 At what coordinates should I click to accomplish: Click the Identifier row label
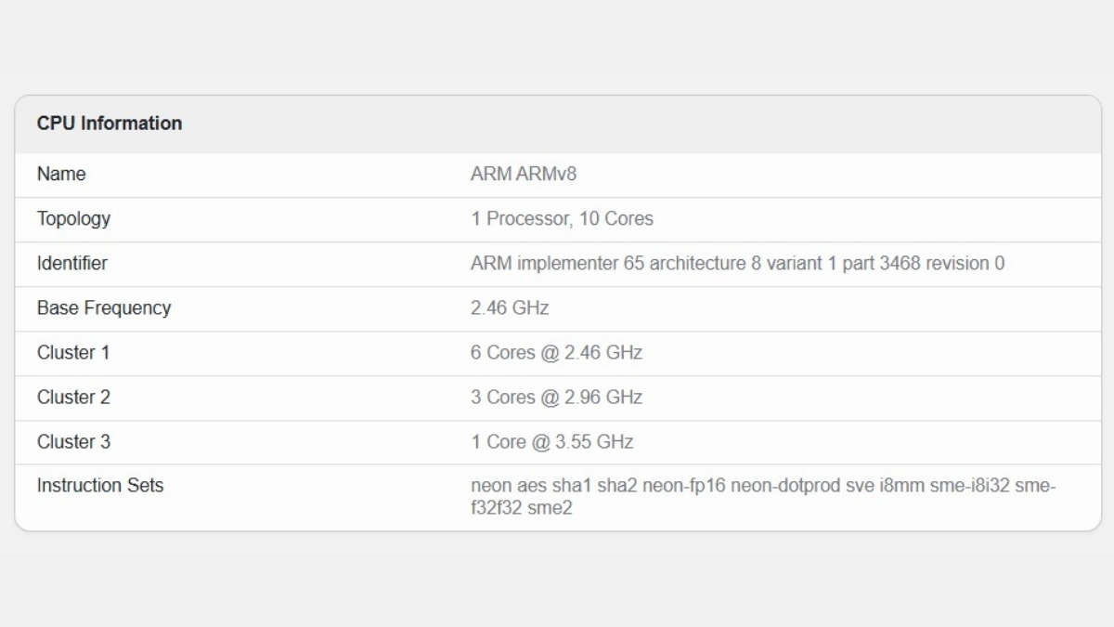[x=71, y=263]
